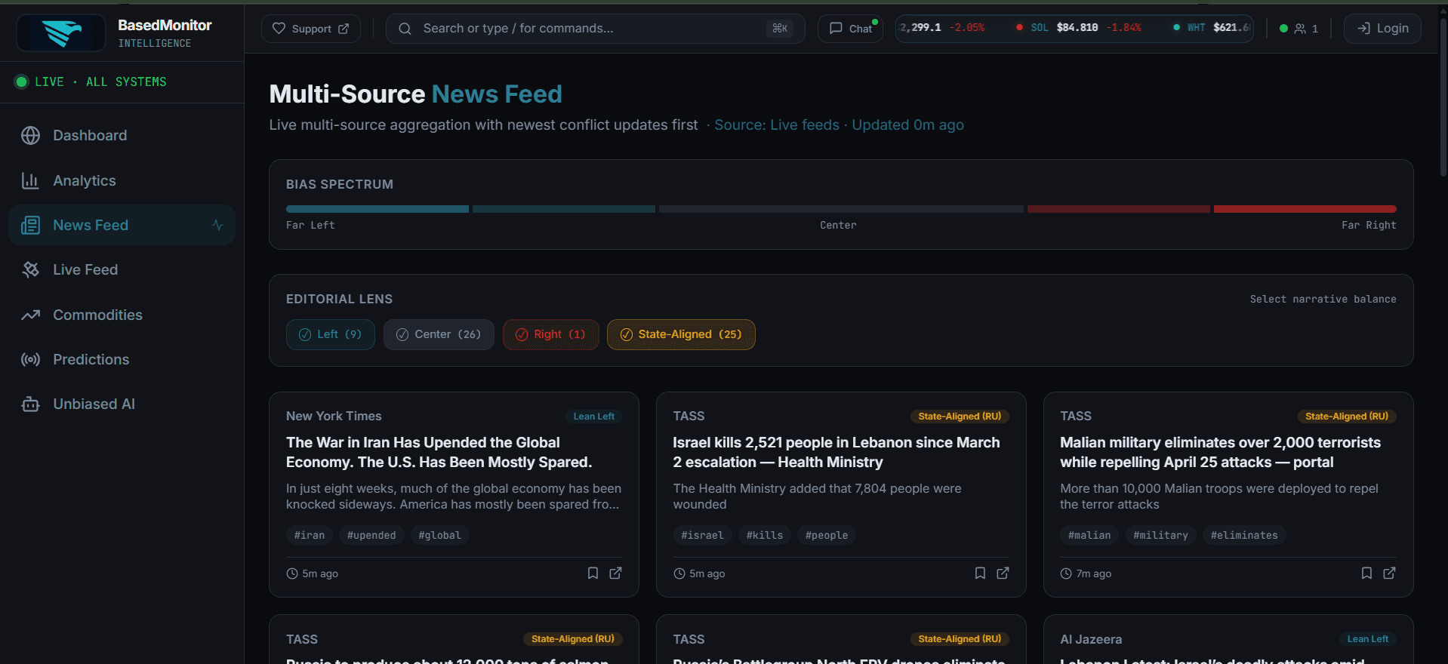Click the activity pulse icon on News Feed
The image size is (1448, 664).
coord(217,225)
